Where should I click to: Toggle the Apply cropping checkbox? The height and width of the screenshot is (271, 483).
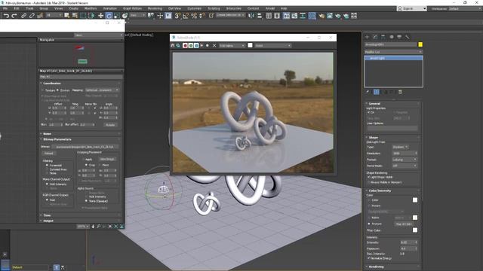pyautogui.click(x=84, y=160)
